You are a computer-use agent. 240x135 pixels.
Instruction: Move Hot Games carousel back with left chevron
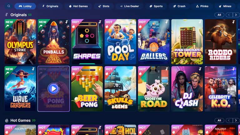pyautogui.click(x=229, y=120)
